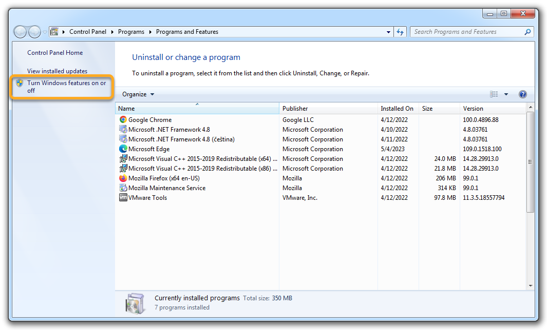Image resolution: width=547 pixels, height=330 pixels.
Task: Open View installed updates link
Action: point(57,71)
